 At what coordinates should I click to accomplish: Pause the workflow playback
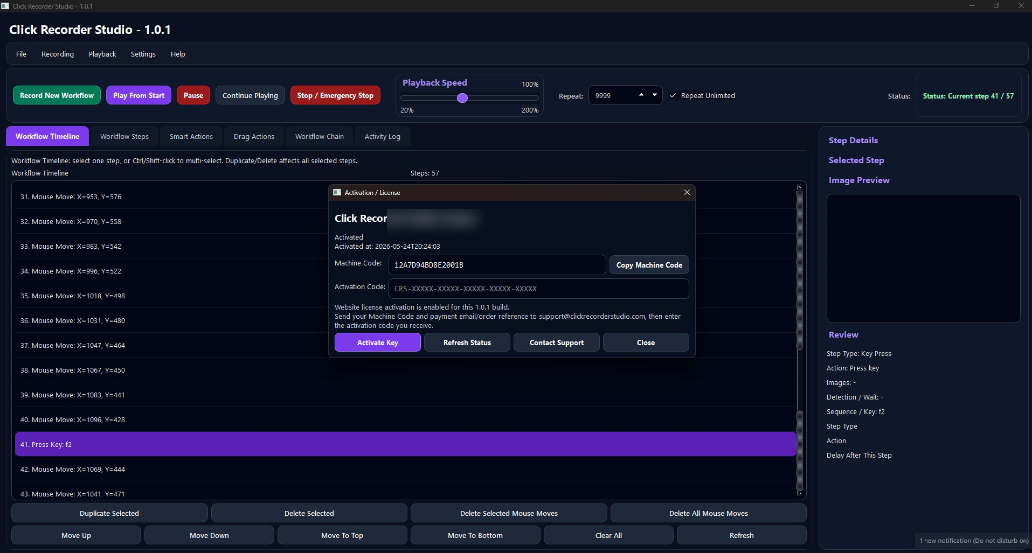[193, 95]
